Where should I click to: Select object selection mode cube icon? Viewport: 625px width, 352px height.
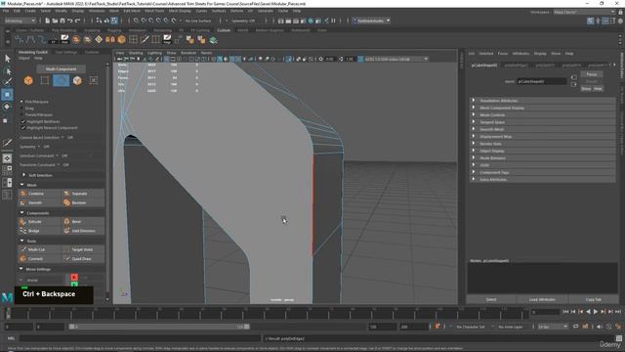(28, 80)
